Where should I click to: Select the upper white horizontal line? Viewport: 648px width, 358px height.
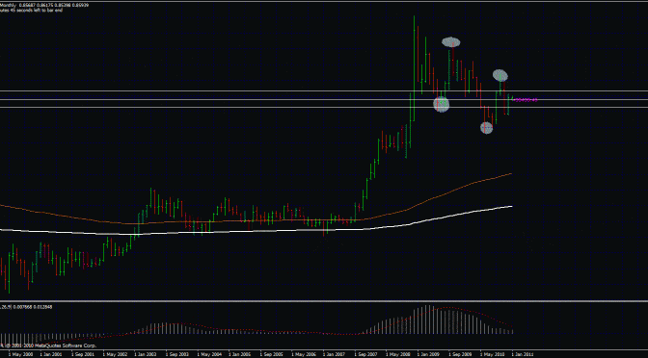click(x=324, y=90)
